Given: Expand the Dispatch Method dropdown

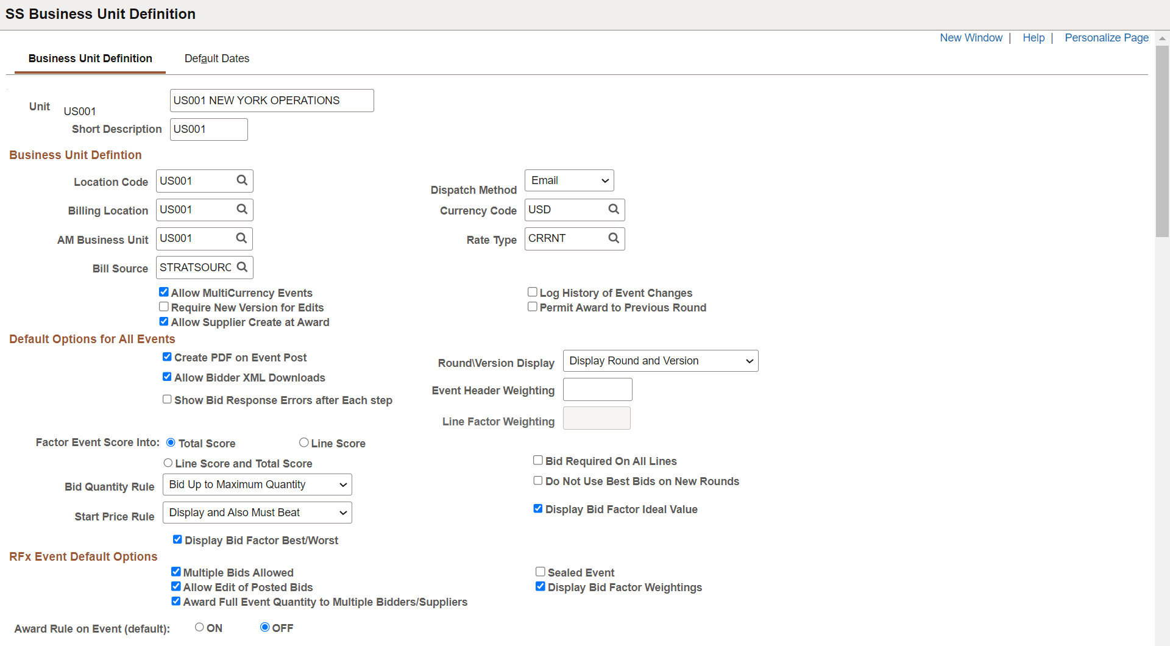Looking at the screenshot, I should [569, 180].
